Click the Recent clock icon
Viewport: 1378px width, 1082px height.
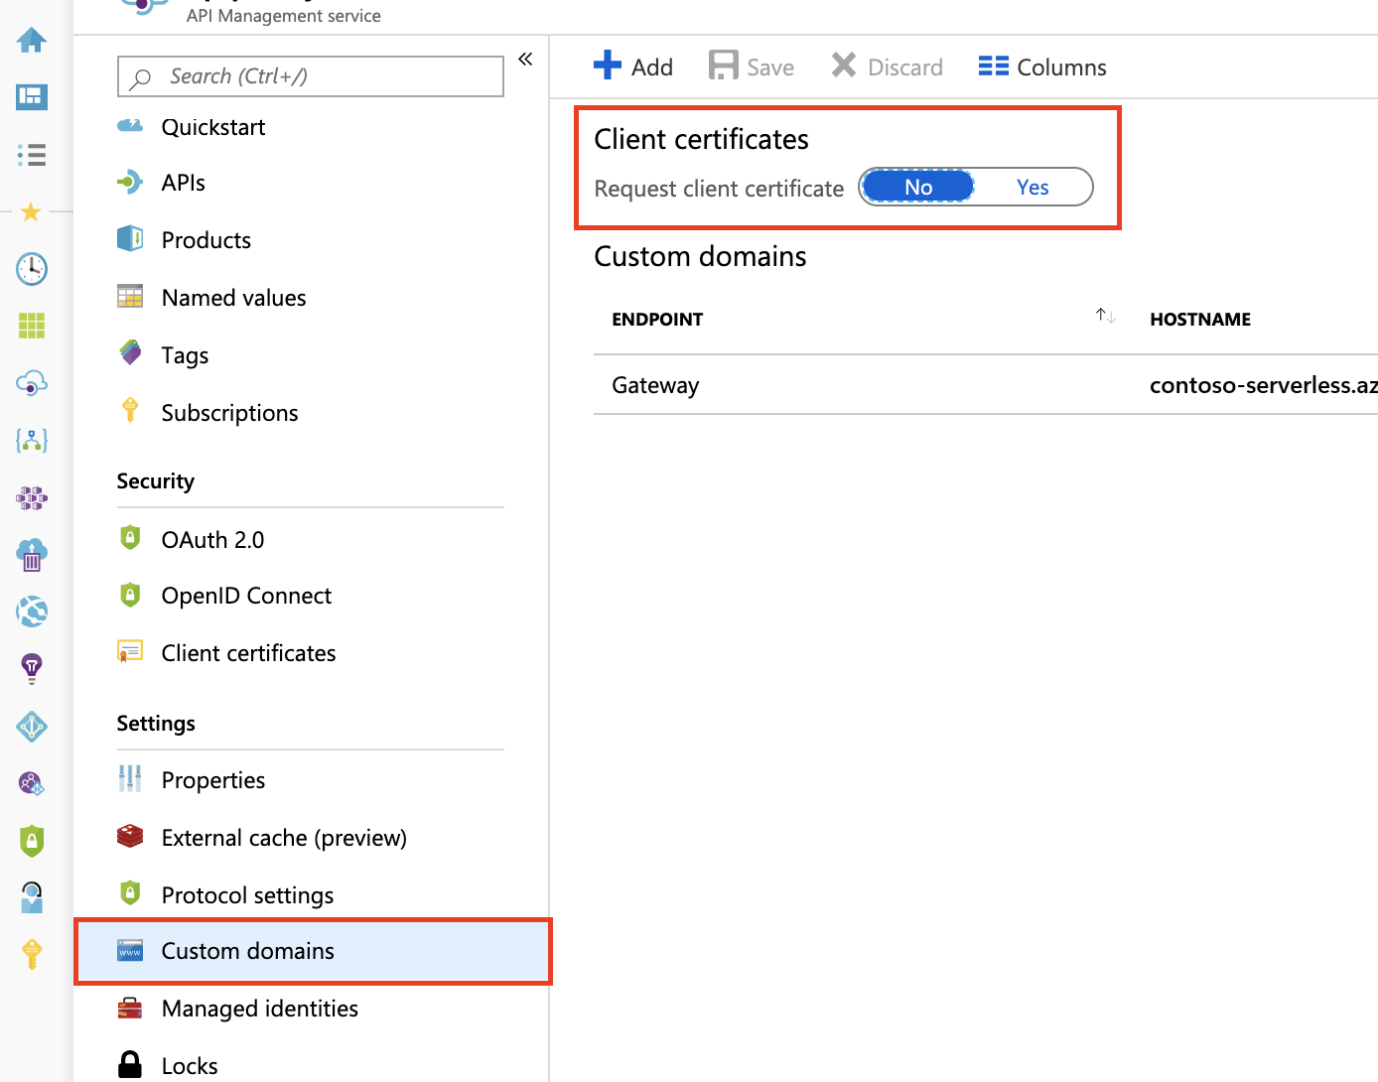(32, 269)
